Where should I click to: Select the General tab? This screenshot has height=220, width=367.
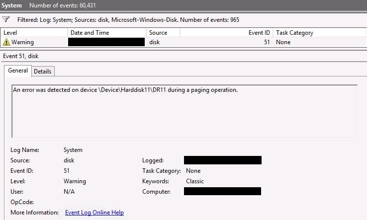pos(18,71)
